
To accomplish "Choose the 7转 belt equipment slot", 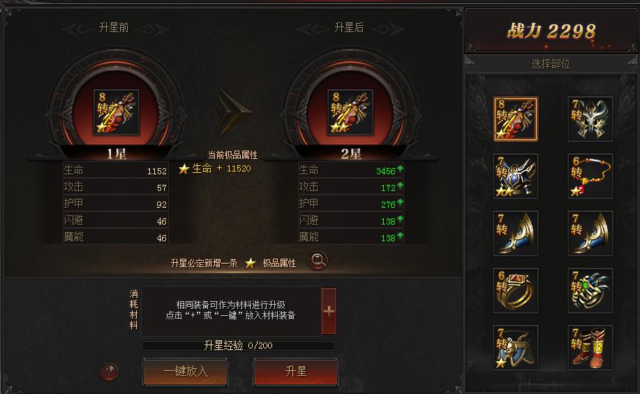I will point(516,347).
